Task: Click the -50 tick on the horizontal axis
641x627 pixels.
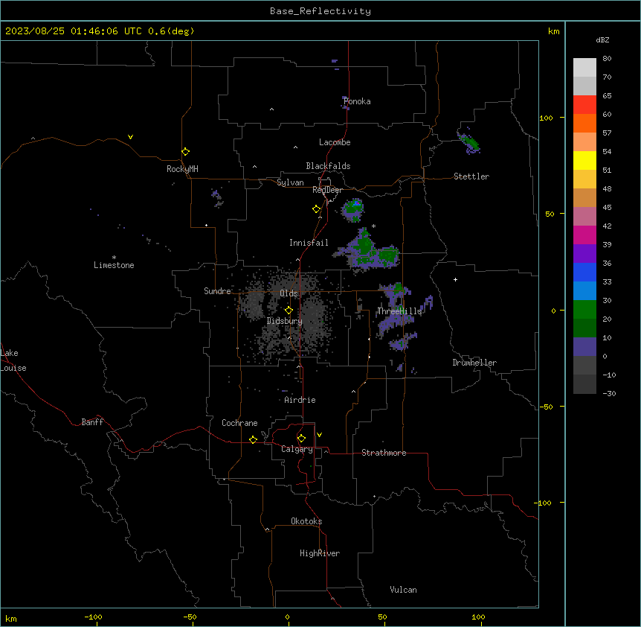Action: coord(190,617)
